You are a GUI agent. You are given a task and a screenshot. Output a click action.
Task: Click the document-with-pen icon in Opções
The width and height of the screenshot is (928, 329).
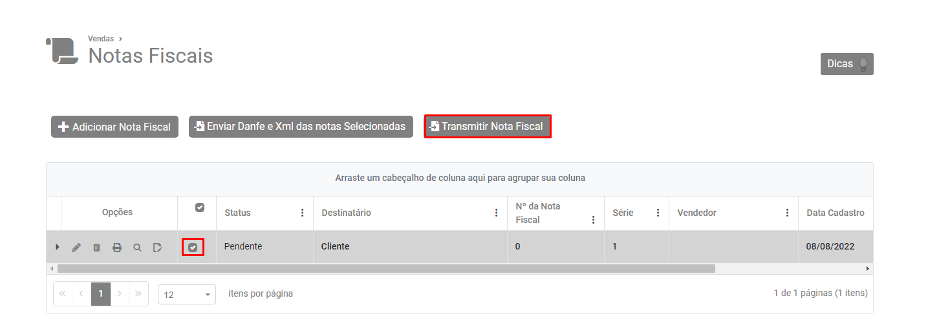click(158, 247)
